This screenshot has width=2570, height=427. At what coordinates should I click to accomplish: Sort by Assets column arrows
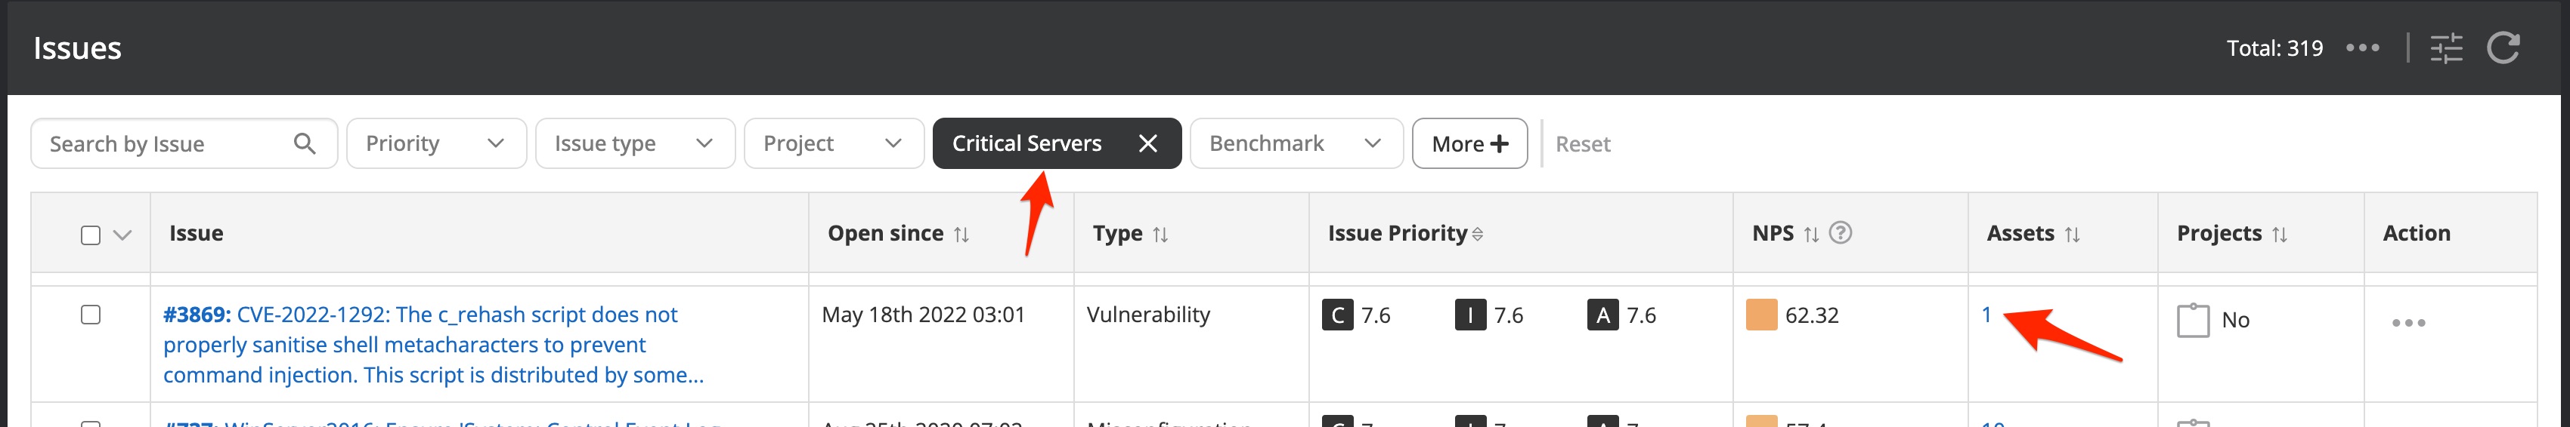(x=2072, y=234)
